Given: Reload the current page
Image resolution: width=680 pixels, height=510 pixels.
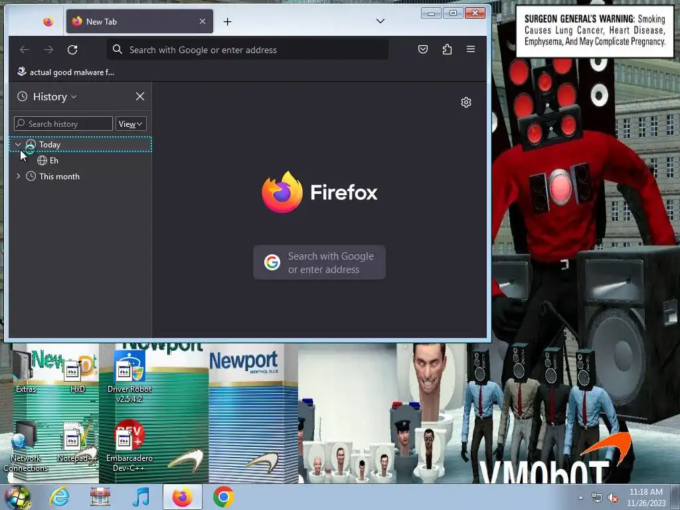Looking at the screenshot, I should click(72, 50).
